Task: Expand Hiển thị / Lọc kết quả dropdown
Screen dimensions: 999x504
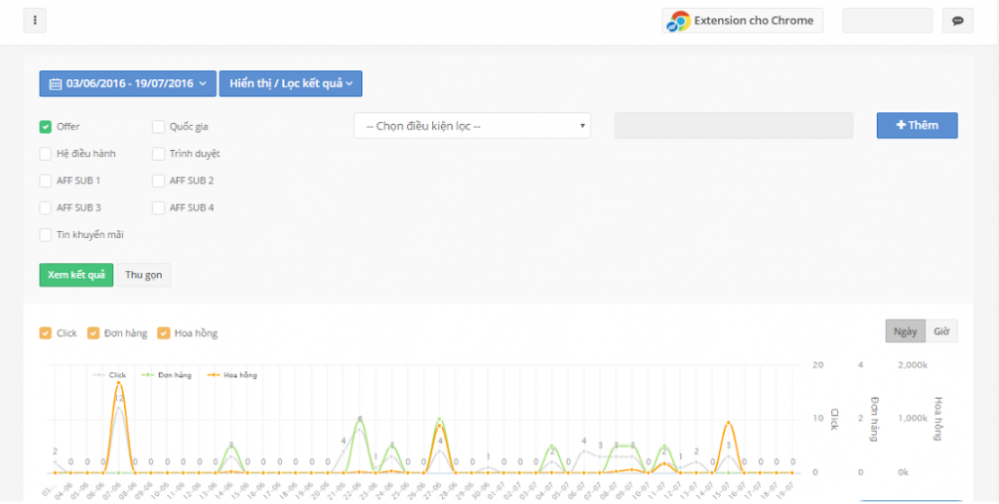Action: tap(291, 84)
